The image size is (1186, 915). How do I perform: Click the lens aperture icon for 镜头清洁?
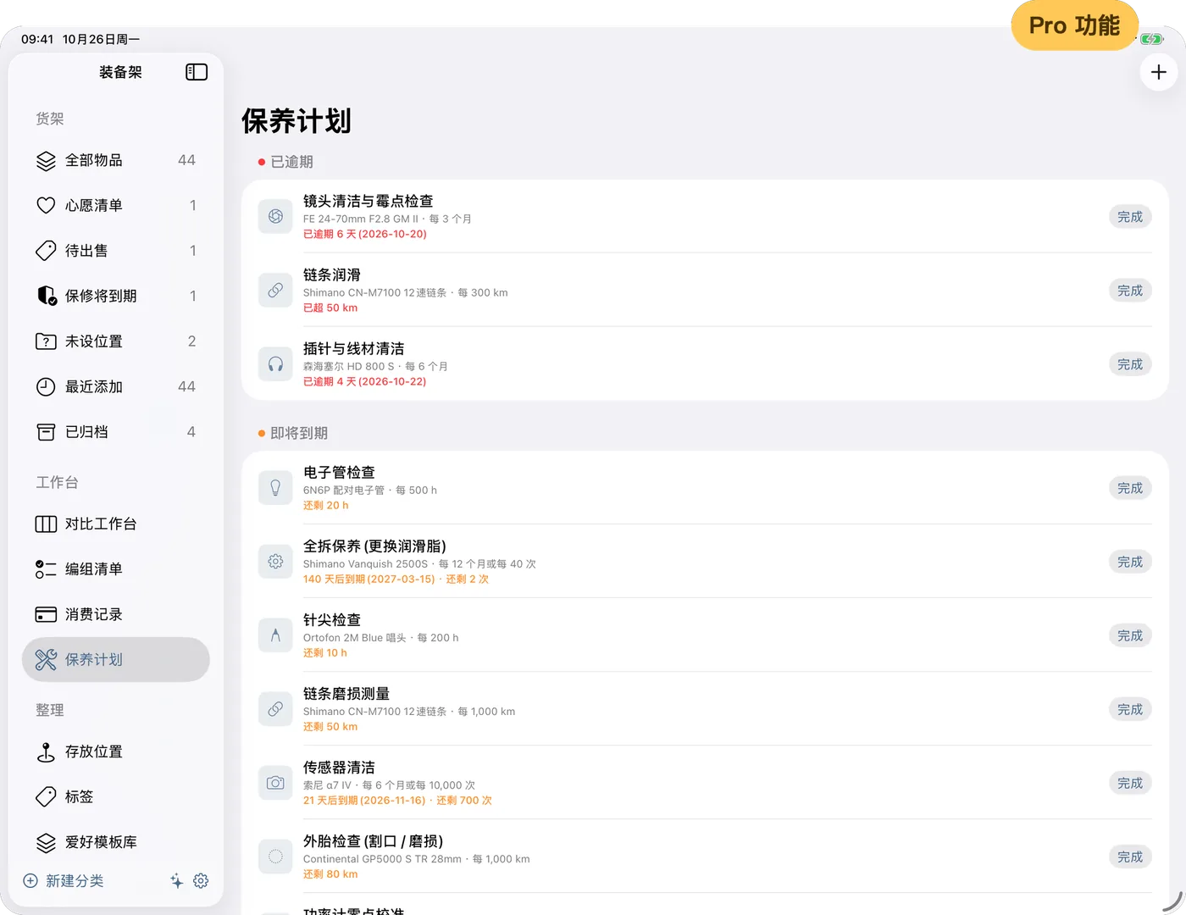click(x=275, y=217)
